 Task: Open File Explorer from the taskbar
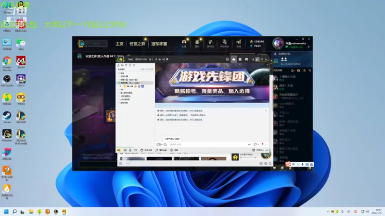point(31,212)
